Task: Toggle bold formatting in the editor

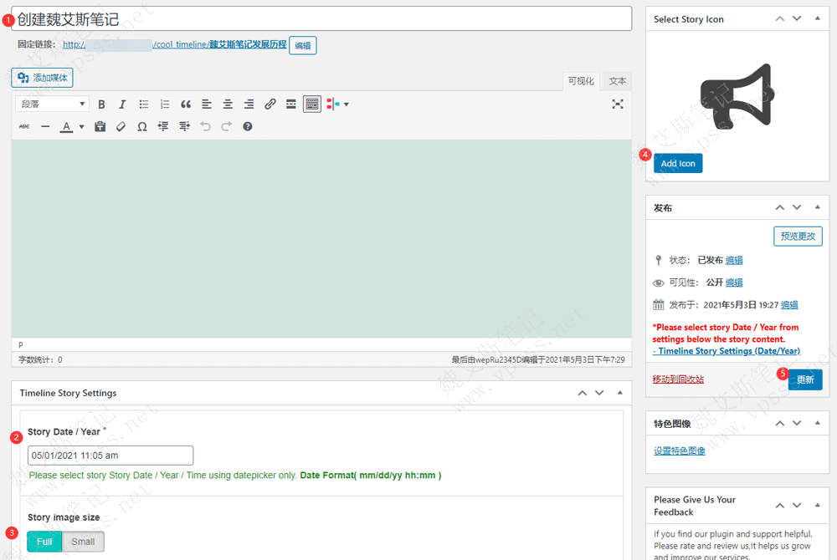Action: (x=101, y=104)
